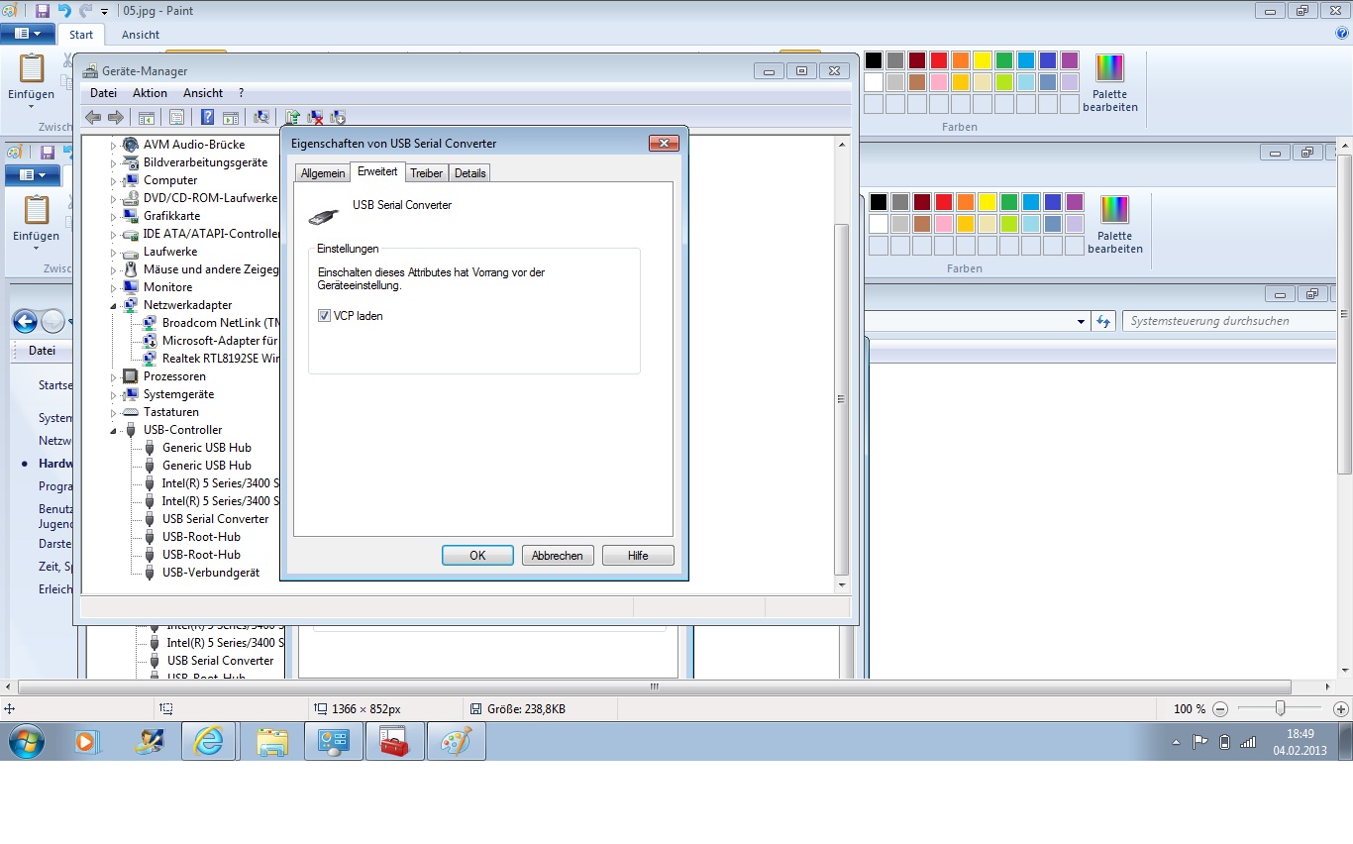Expand Bildverarbeitungsgeräte node

[113, 162]
